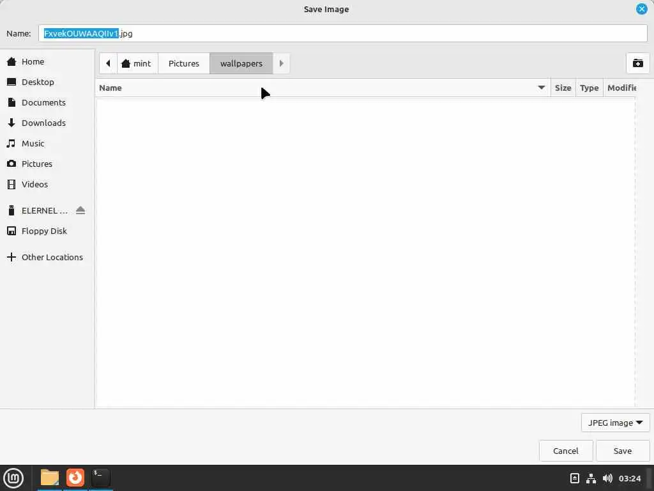Open the JPEG image file type dropdown
The image size is (654, 491).
tap(615, 423)
